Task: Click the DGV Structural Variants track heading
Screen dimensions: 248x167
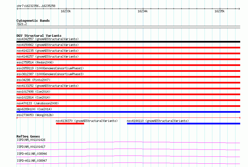Action: point(39,36)
